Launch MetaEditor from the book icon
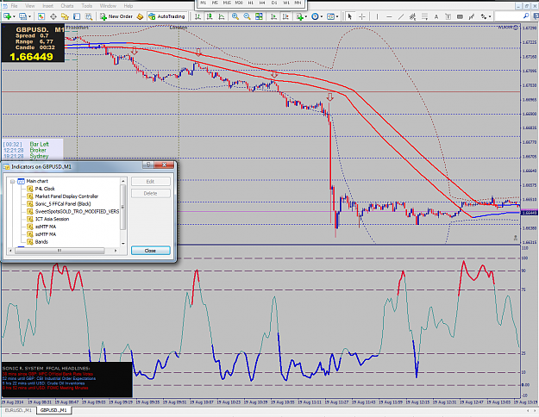Viewport: 539px width, 417px height. click(x=140, y=16)
